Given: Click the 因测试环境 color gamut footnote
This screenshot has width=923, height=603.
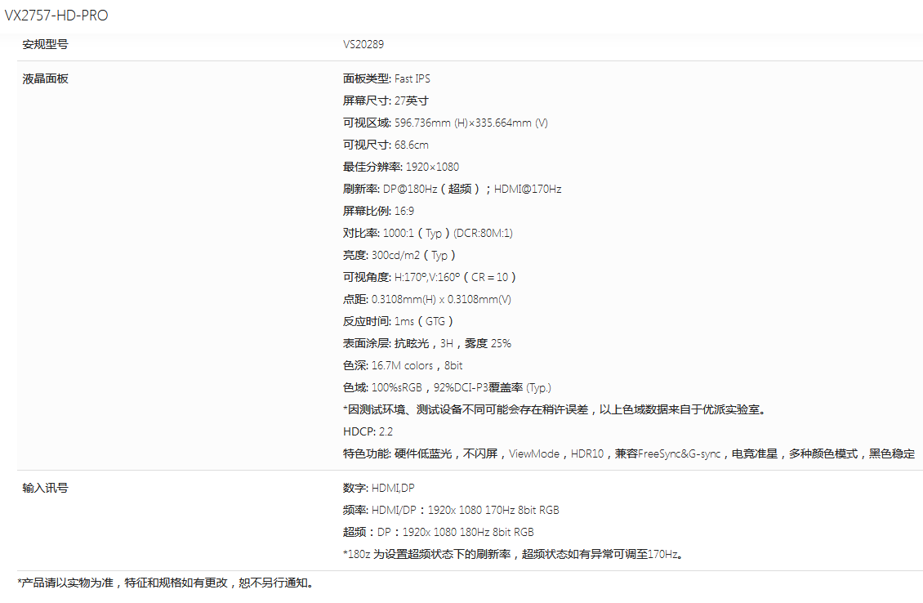Looking at the screenshot, I should coord(555,410).
